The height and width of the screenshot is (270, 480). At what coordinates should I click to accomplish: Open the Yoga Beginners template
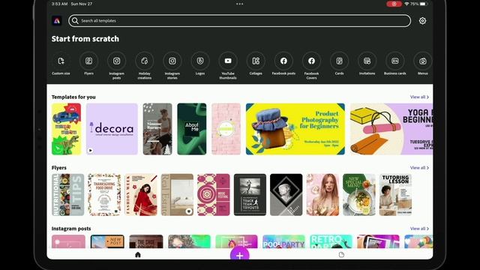[x=391, y=129]
